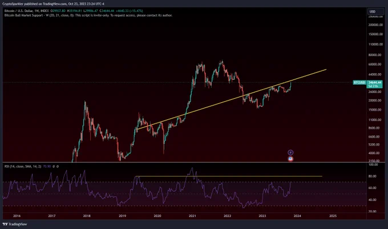Click the 11000.00 price axis label

point(375,120)
